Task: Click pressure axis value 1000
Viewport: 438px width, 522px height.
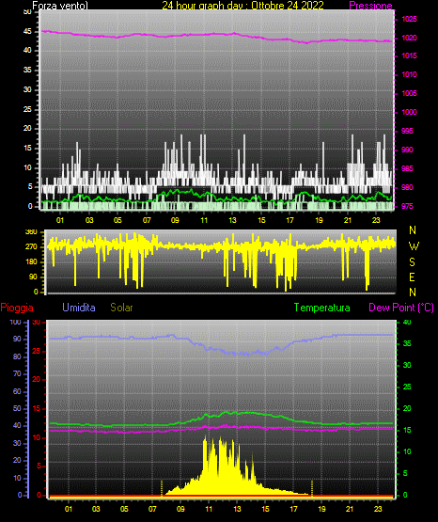Action: [410, 112]
